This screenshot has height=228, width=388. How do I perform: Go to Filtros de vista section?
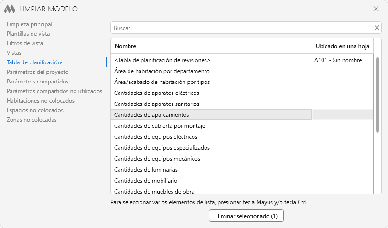tap(25, 43)
